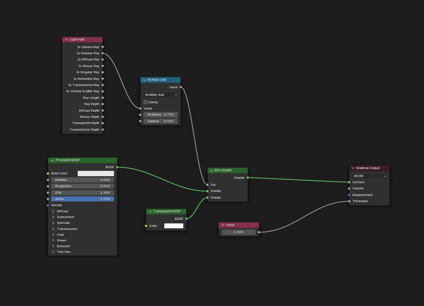Click the Is Camera Ray output socket
The width and height of the screenshot is (424, 306).
102,47
